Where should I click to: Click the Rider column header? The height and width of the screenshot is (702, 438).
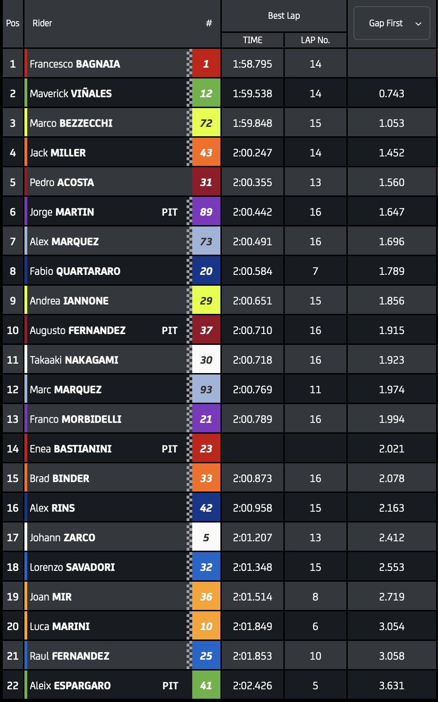[x=42, y=23]
